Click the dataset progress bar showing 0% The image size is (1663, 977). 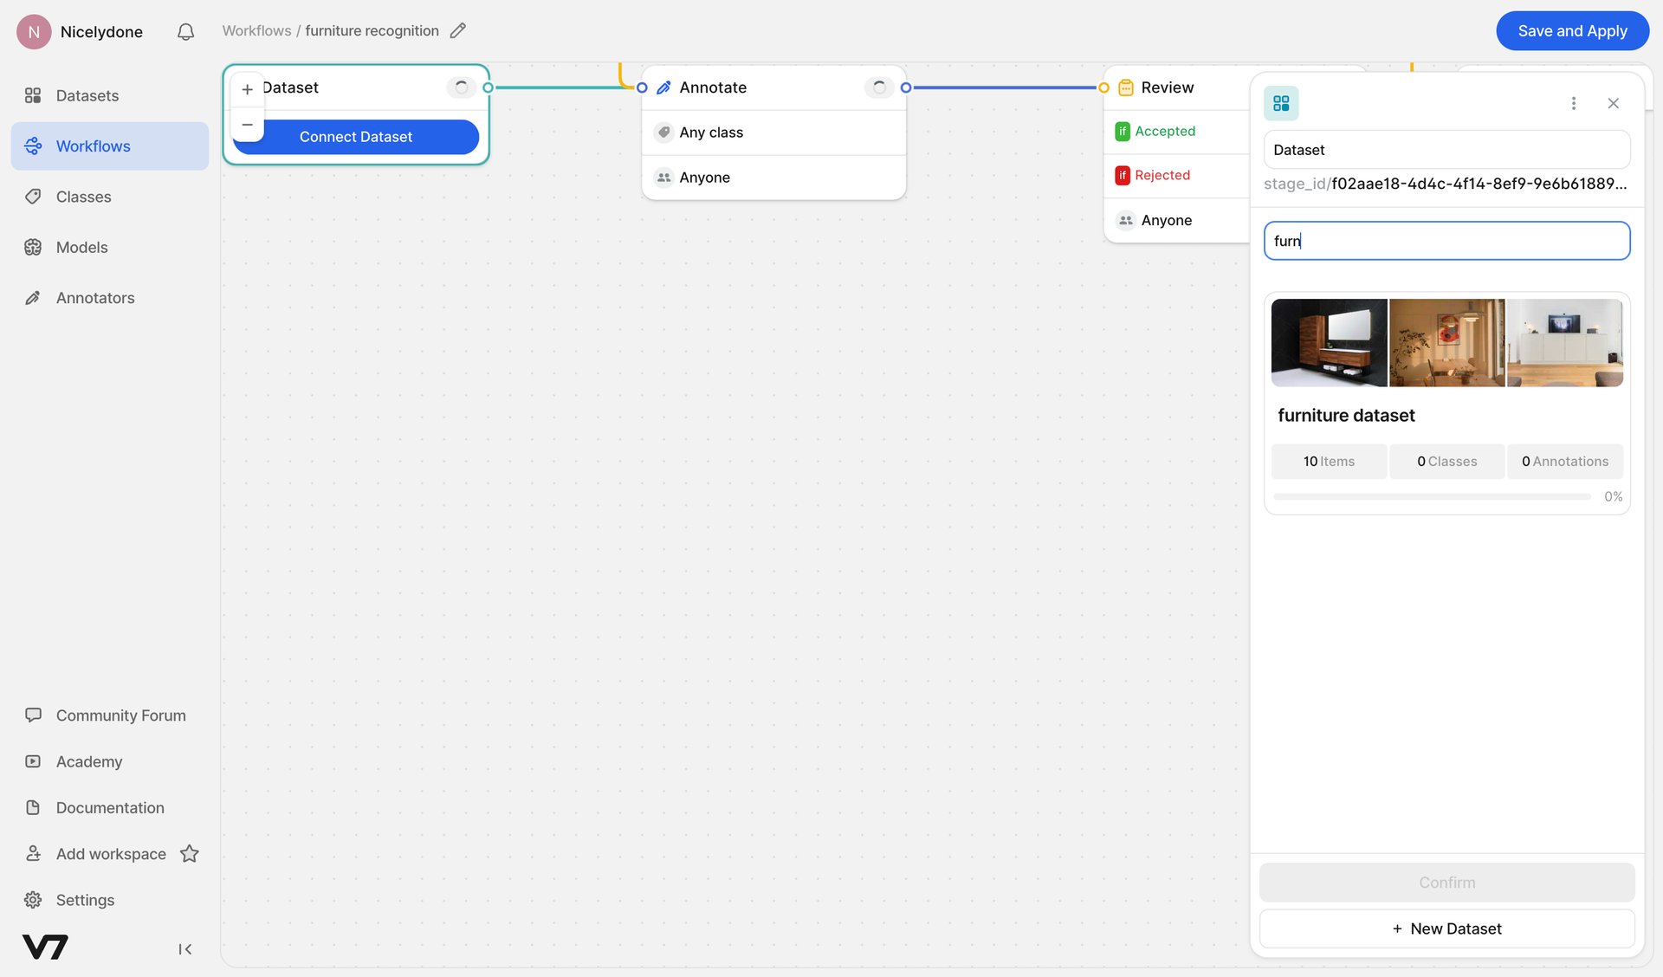tap(1432, 496)
